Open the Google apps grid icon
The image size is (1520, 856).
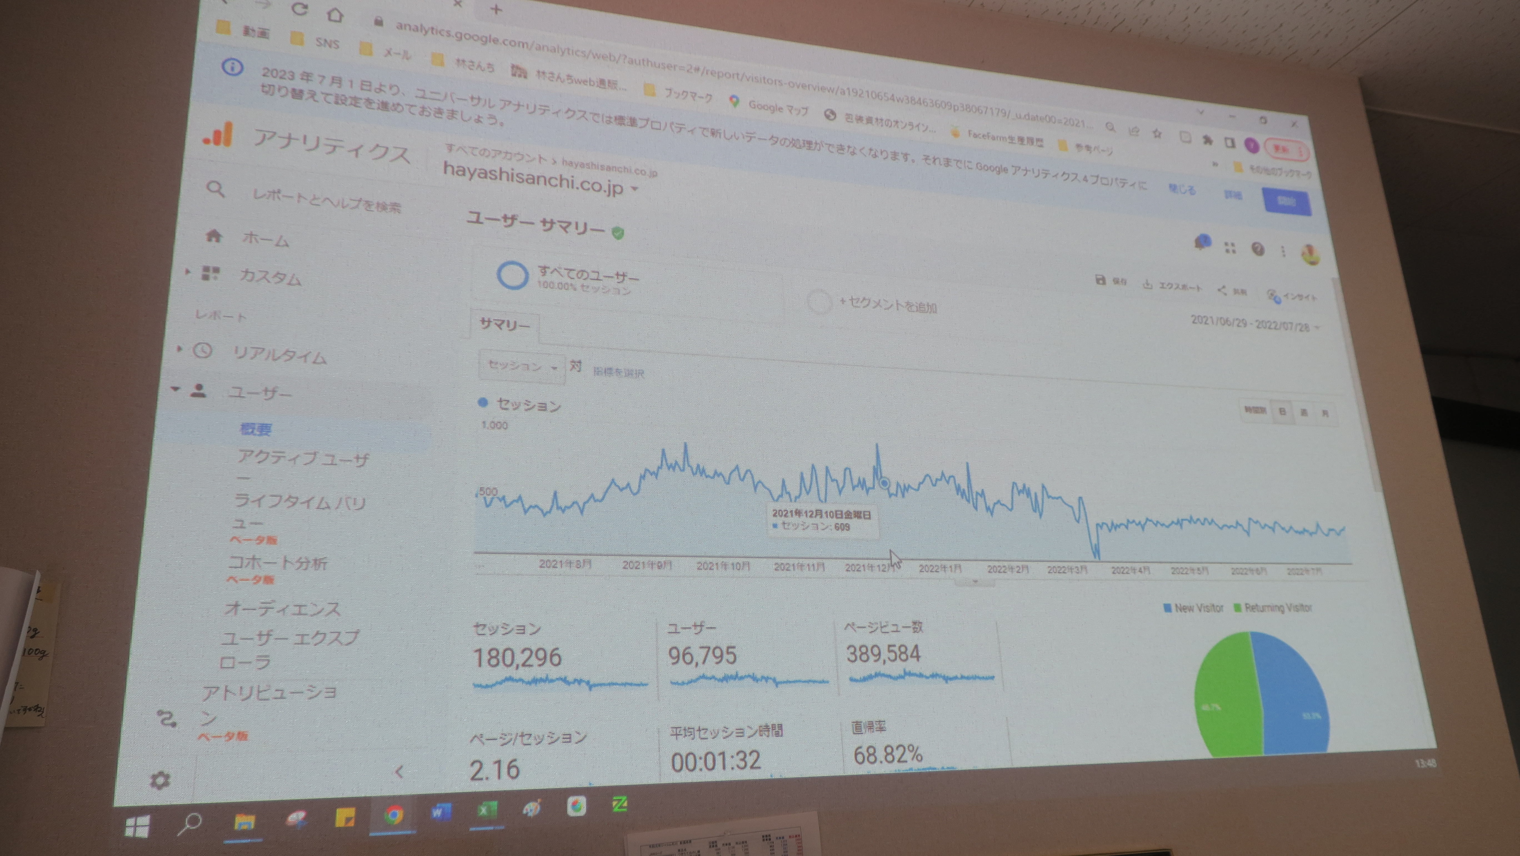[1230, 247]
